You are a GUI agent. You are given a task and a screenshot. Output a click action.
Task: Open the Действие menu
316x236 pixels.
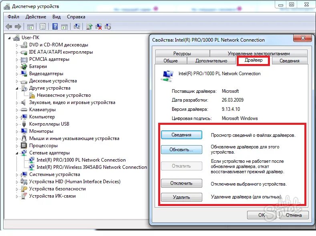tap(36, 17)
